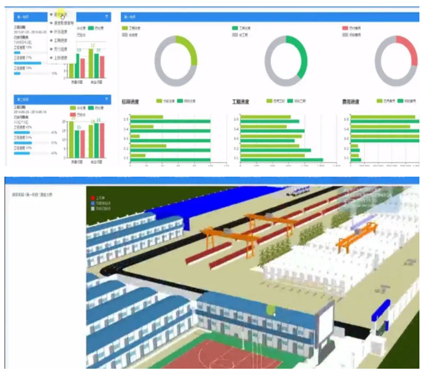The image size is (422, 370).
Task: Click the large right panel's blue header title
Action: 130,17
